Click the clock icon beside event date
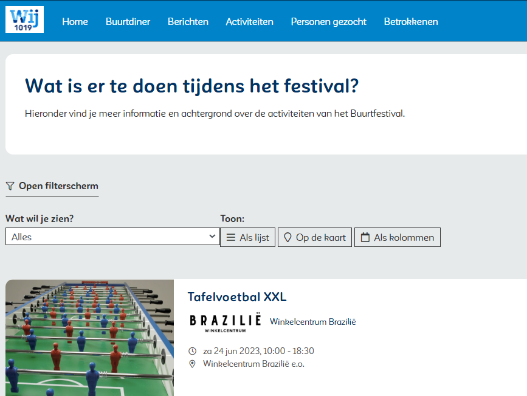Image resolution: width=527 pixels, height=396 pixels. click(193, 351)
